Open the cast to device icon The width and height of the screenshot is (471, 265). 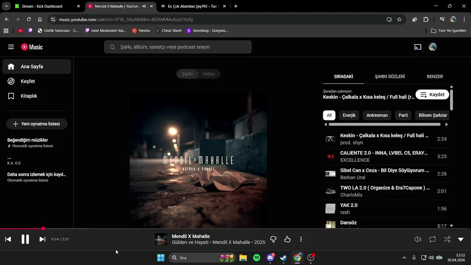[418, 47]
